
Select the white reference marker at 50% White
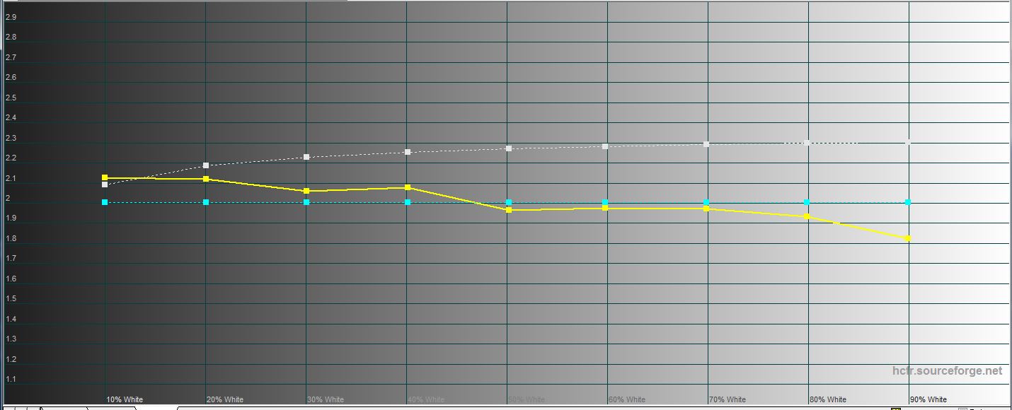(x=508, y=148)
